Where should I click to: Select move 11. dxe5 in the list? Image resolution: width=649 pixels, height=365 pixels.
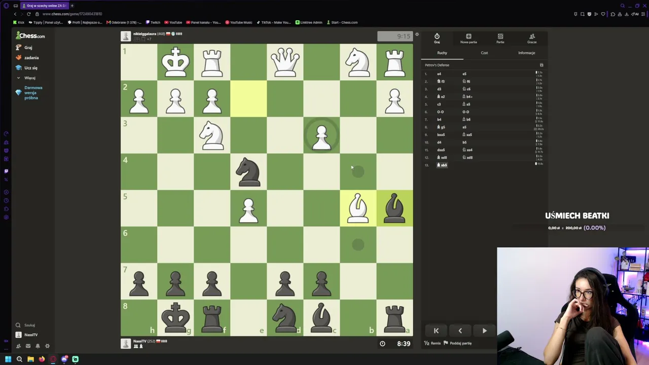[x=441, y=150]
